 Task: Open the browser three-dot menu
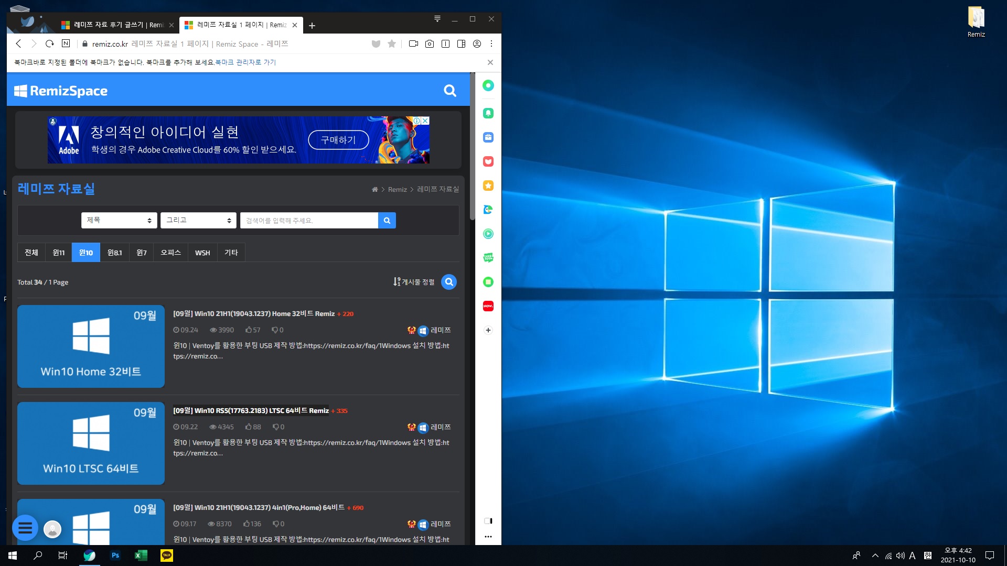pos(491,43)
